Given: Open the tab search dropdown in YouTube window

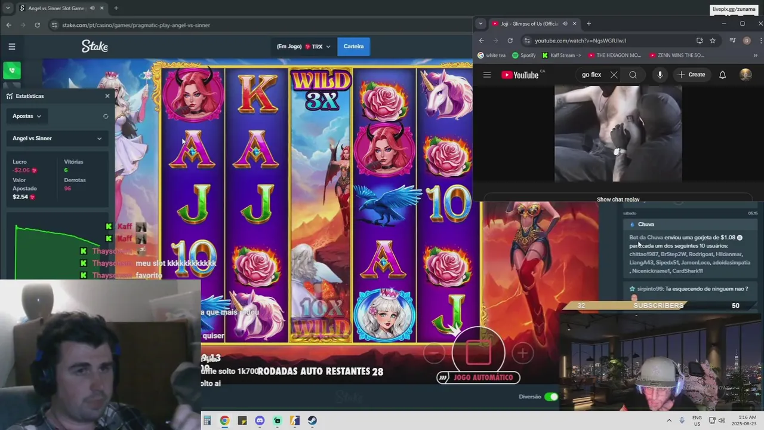Looking at the screenshot, I should pyautogui.click(x=480, y=24).
